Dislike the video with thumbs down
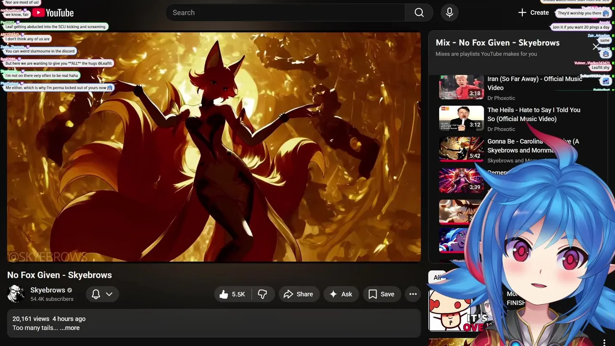The image size is (615, 346). 263,294
